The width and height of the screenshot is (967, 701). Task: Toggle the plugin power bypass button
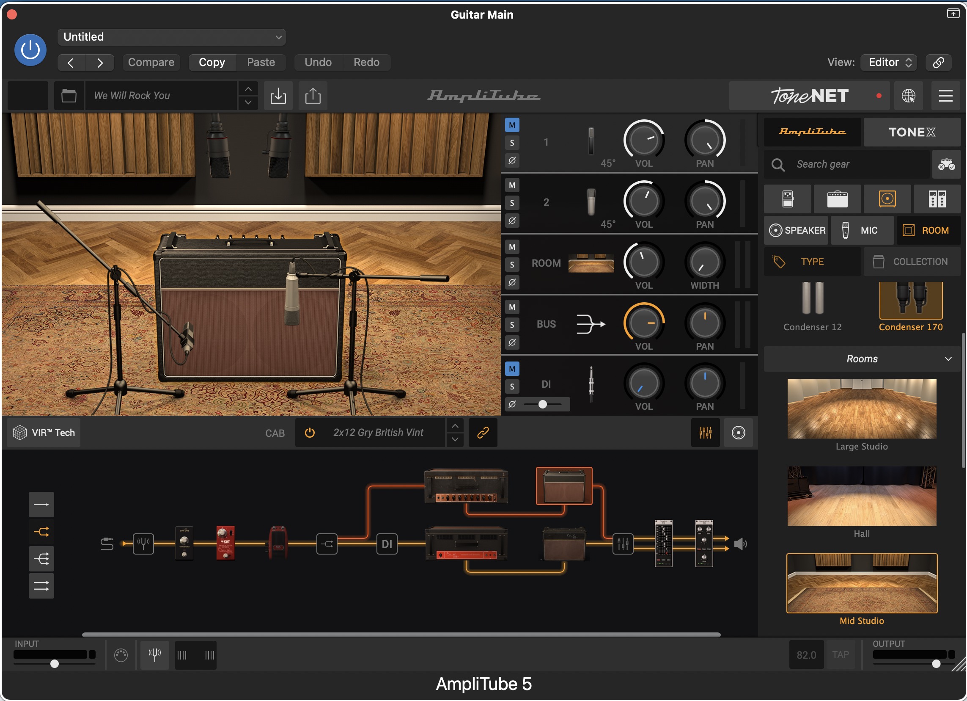(x=30, y=50)
